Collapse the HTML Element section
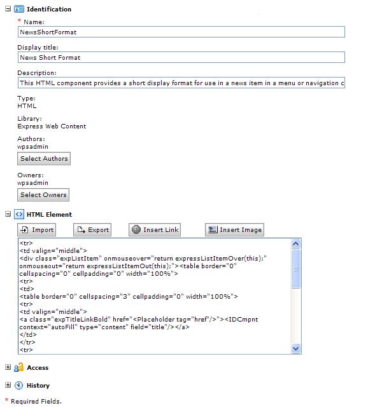 [x=8, y=214]
